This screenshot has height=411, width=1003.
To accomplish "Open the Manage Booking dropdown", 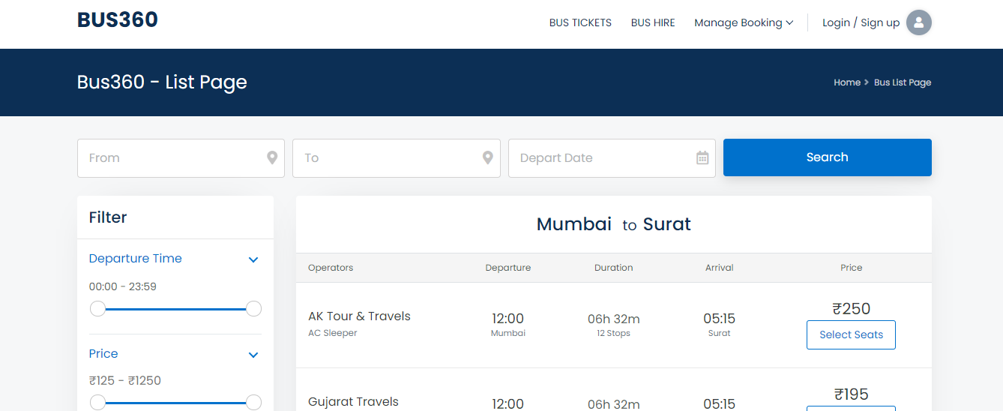I will tap(744, 22).
